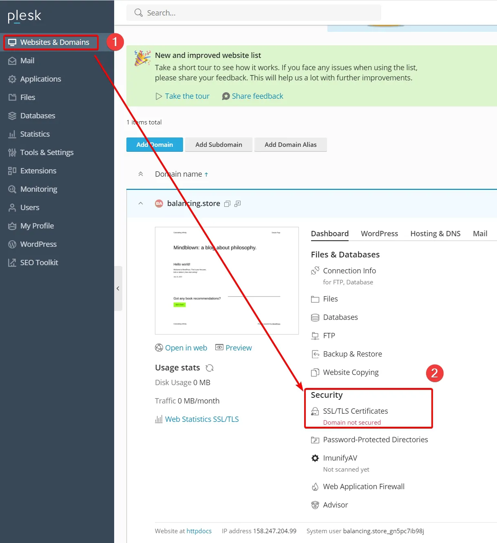Click the Advisor owl icon
This screenshot has height=543, width=497.
click(315, 505)
